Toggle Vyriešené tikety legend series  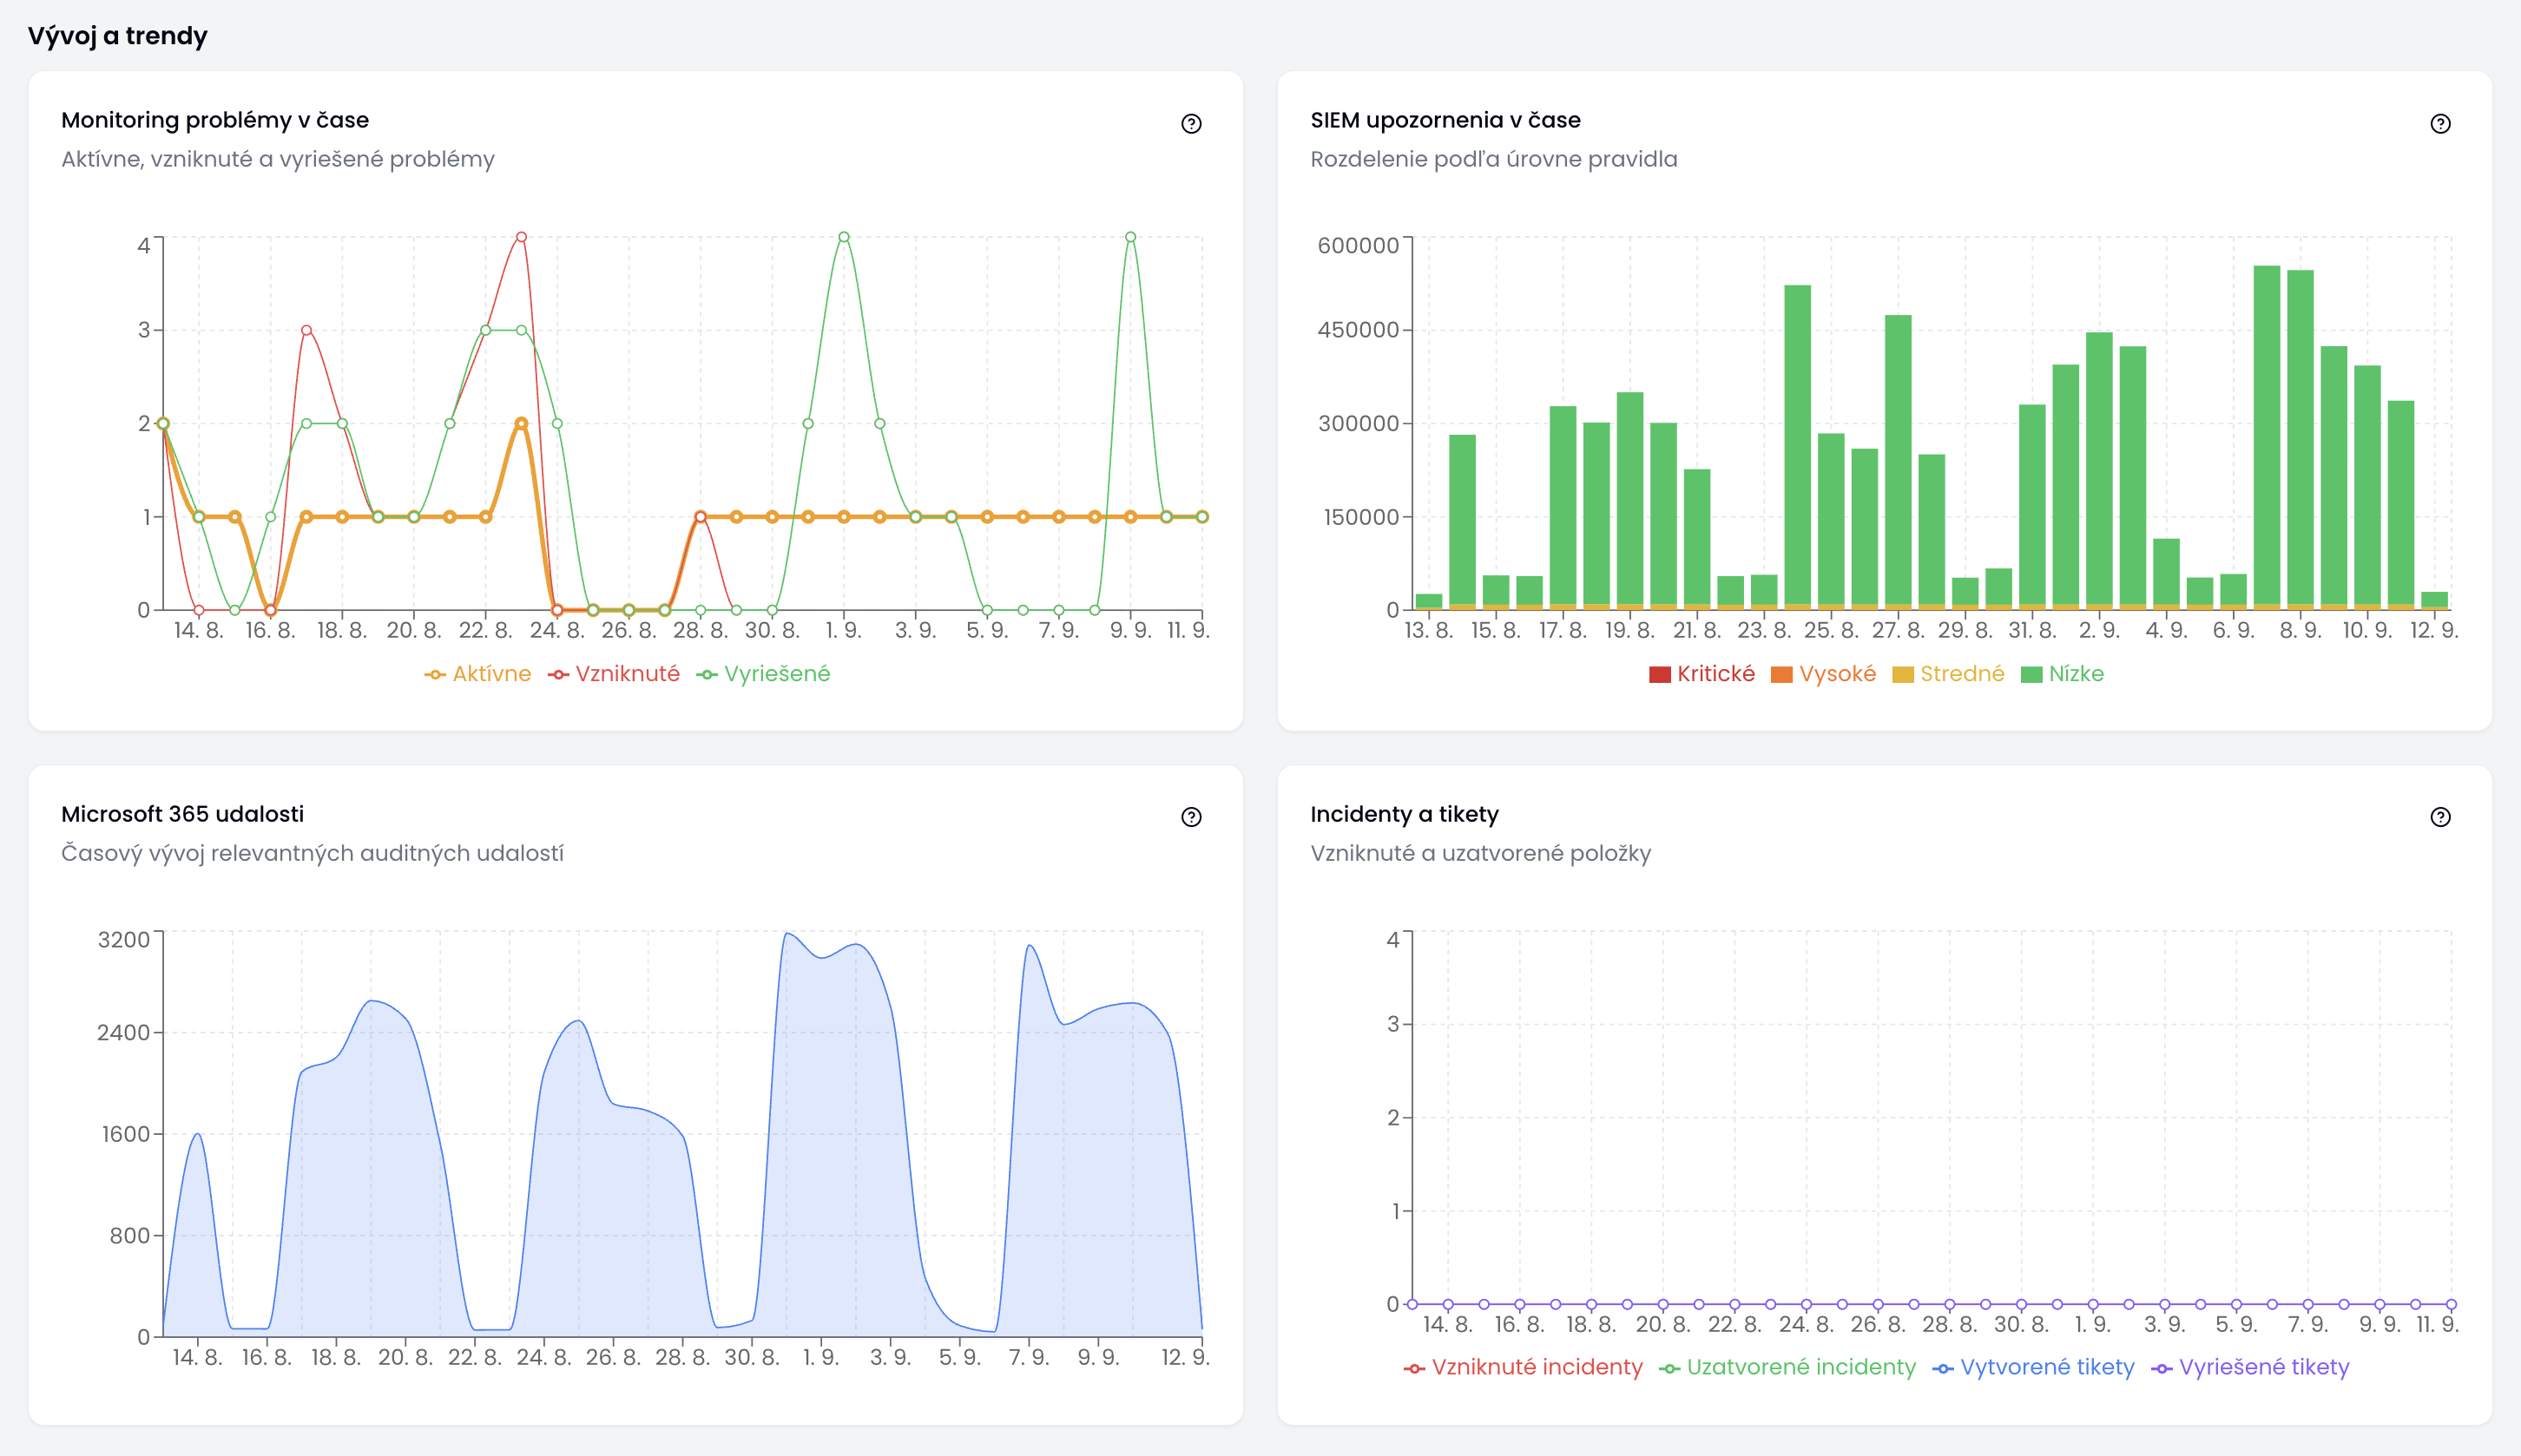click(x=2250, y=1367)
